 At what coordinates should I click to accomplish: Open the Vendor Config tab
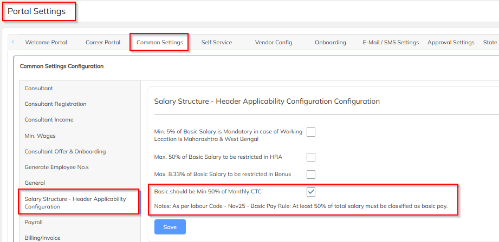pos(273,43)
